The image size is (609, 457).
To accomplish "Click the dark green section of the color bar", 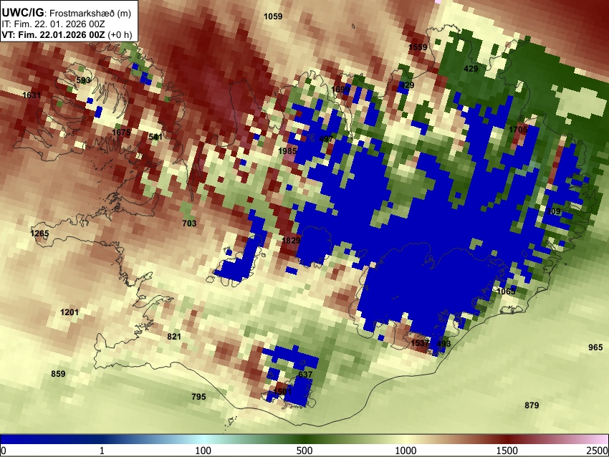I will (304, 440).
